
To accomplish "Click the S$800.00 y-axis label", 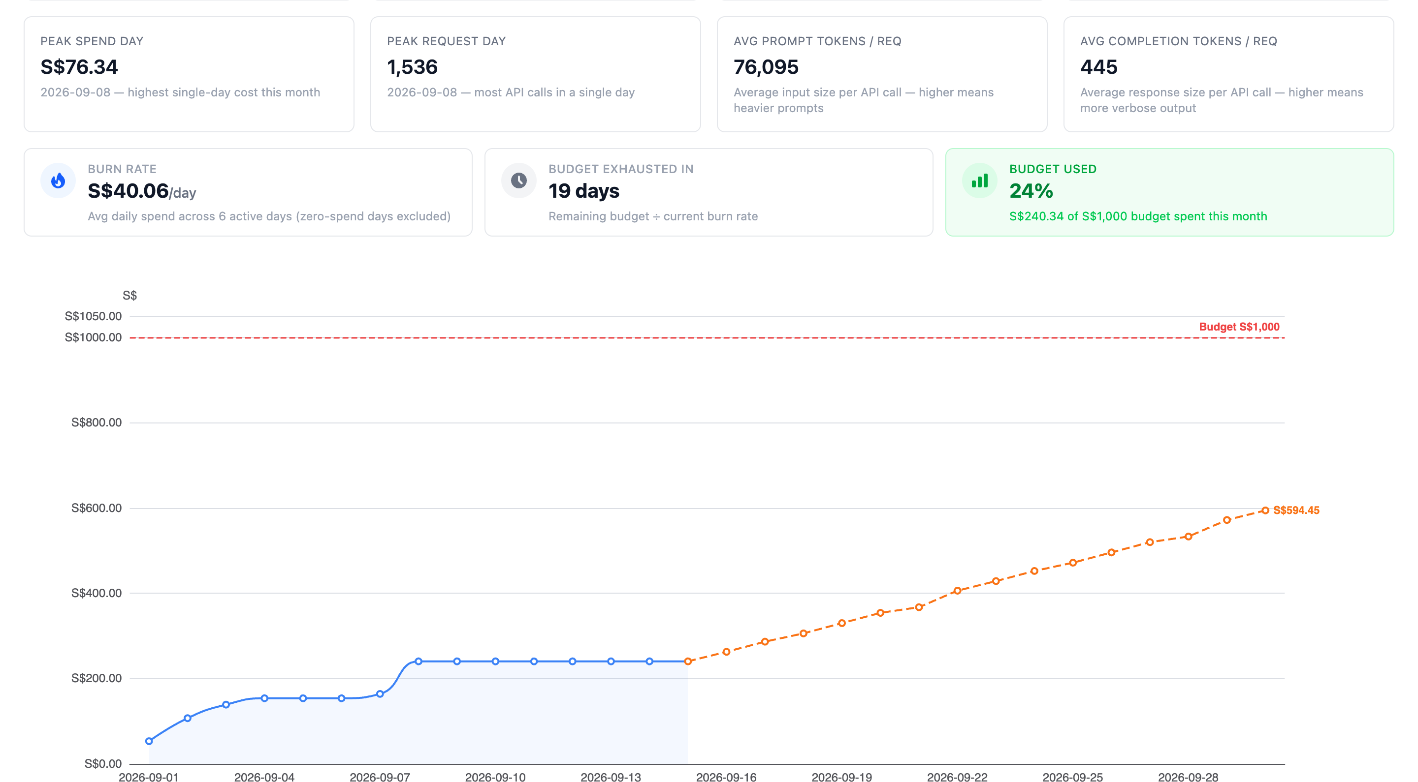I will [x=97, y=422].
